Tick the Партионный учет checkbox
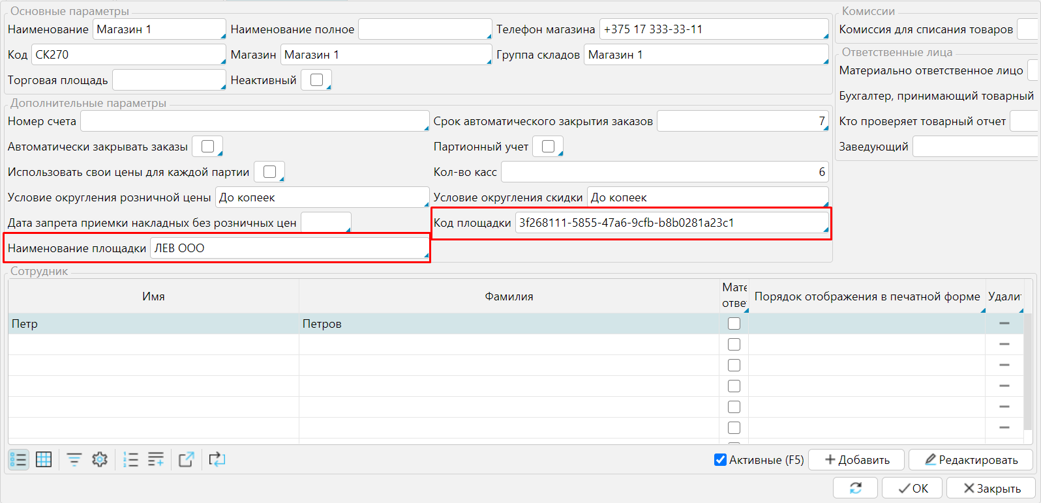Viewport: 1041px width, 503px height. 548,147
